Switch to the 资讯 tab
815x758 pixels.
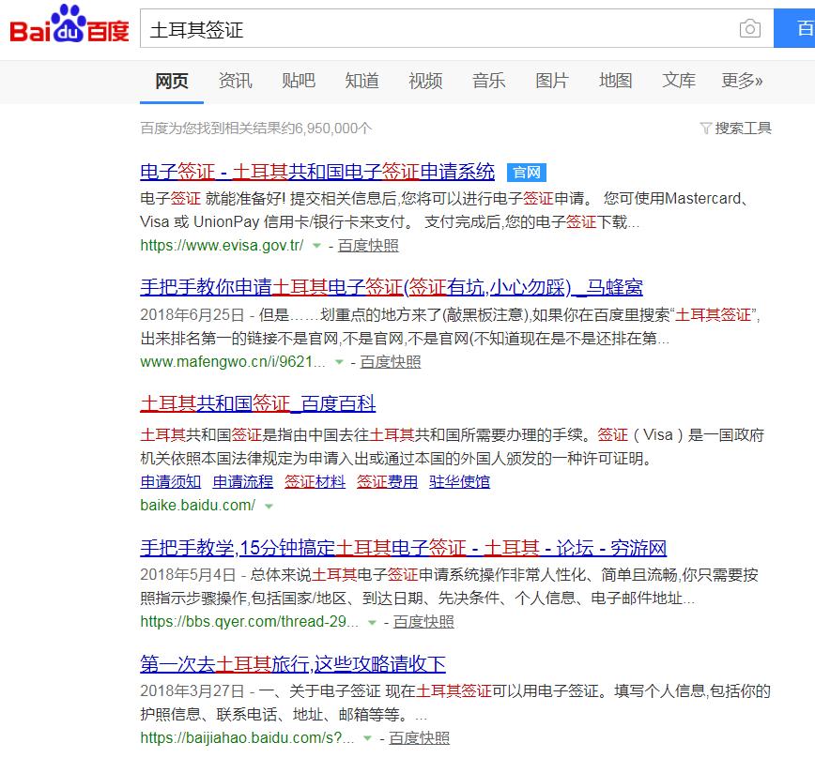pyautogui.click(x=235, y=82)
